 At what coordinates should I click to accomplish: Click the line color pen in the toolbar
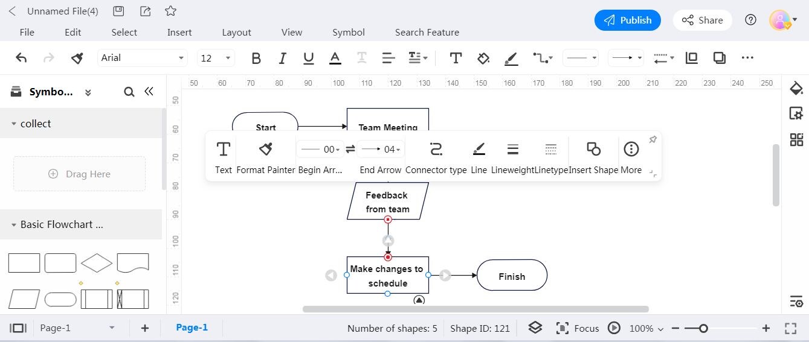[511, 58]
